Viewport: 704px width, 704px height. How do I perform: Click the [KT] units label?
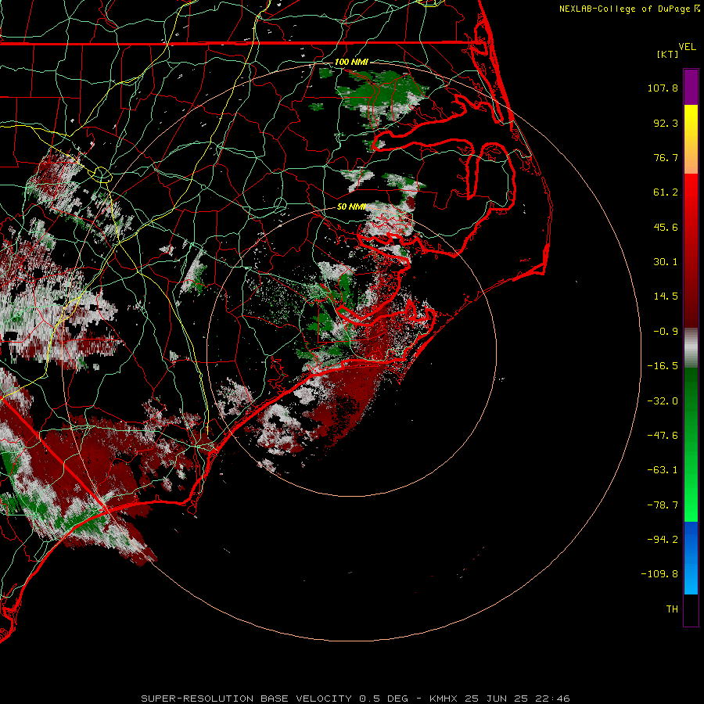[x=667, y=54]
